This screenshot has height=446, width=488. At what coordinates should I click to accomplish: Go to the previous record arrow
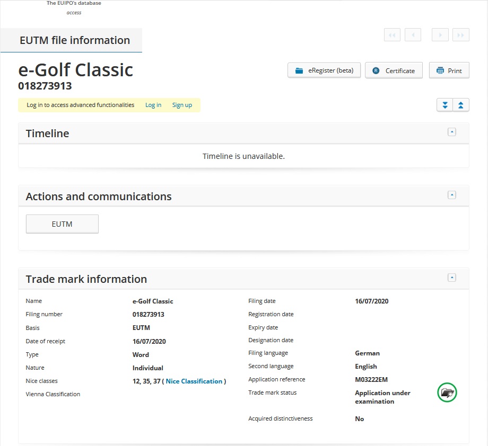tap(413, 35)
